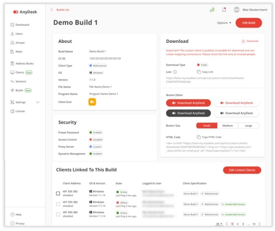275x231 pixels.
Task: Click the info icon next to Link
Action: (x=175, y=72)
